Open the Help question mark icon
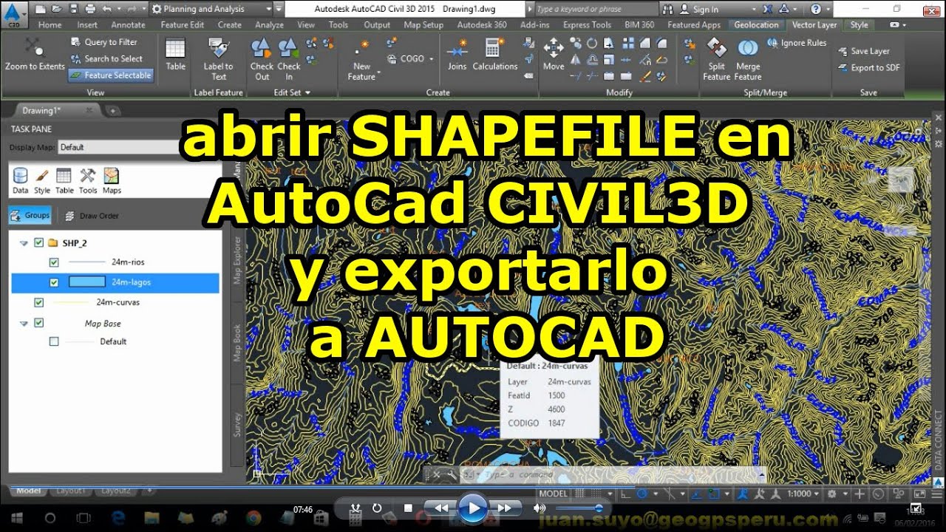 pos(816,9)
